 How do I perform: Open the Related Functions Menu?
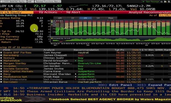48,2
